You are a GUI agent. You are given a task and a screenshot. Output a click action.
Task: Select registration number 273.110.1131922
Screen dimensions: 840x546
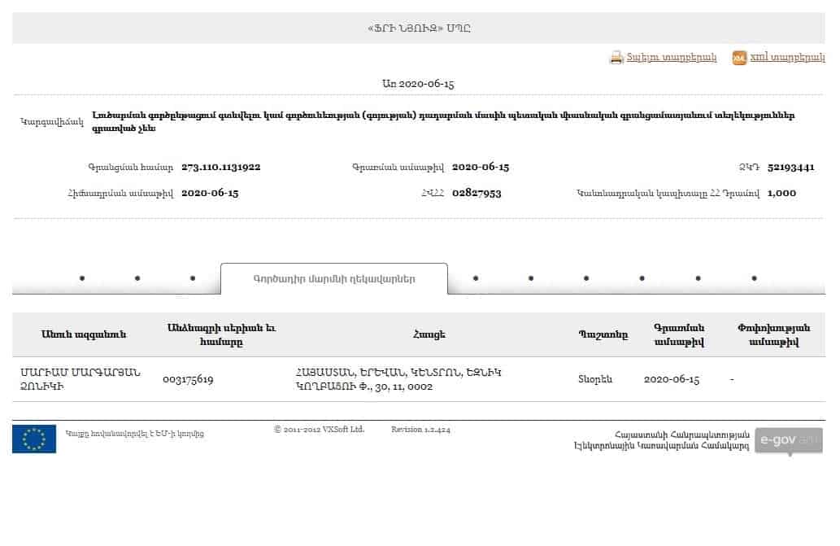220,167
